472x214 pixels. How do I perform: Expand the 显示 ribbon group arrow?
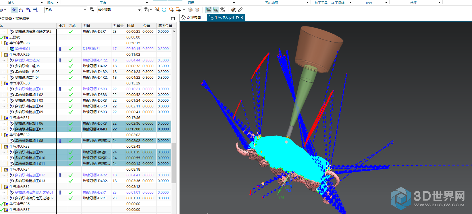(x=234, y=3)
